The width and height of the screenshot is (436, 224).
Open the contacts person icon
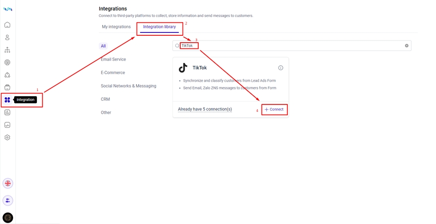coord(7,37)
